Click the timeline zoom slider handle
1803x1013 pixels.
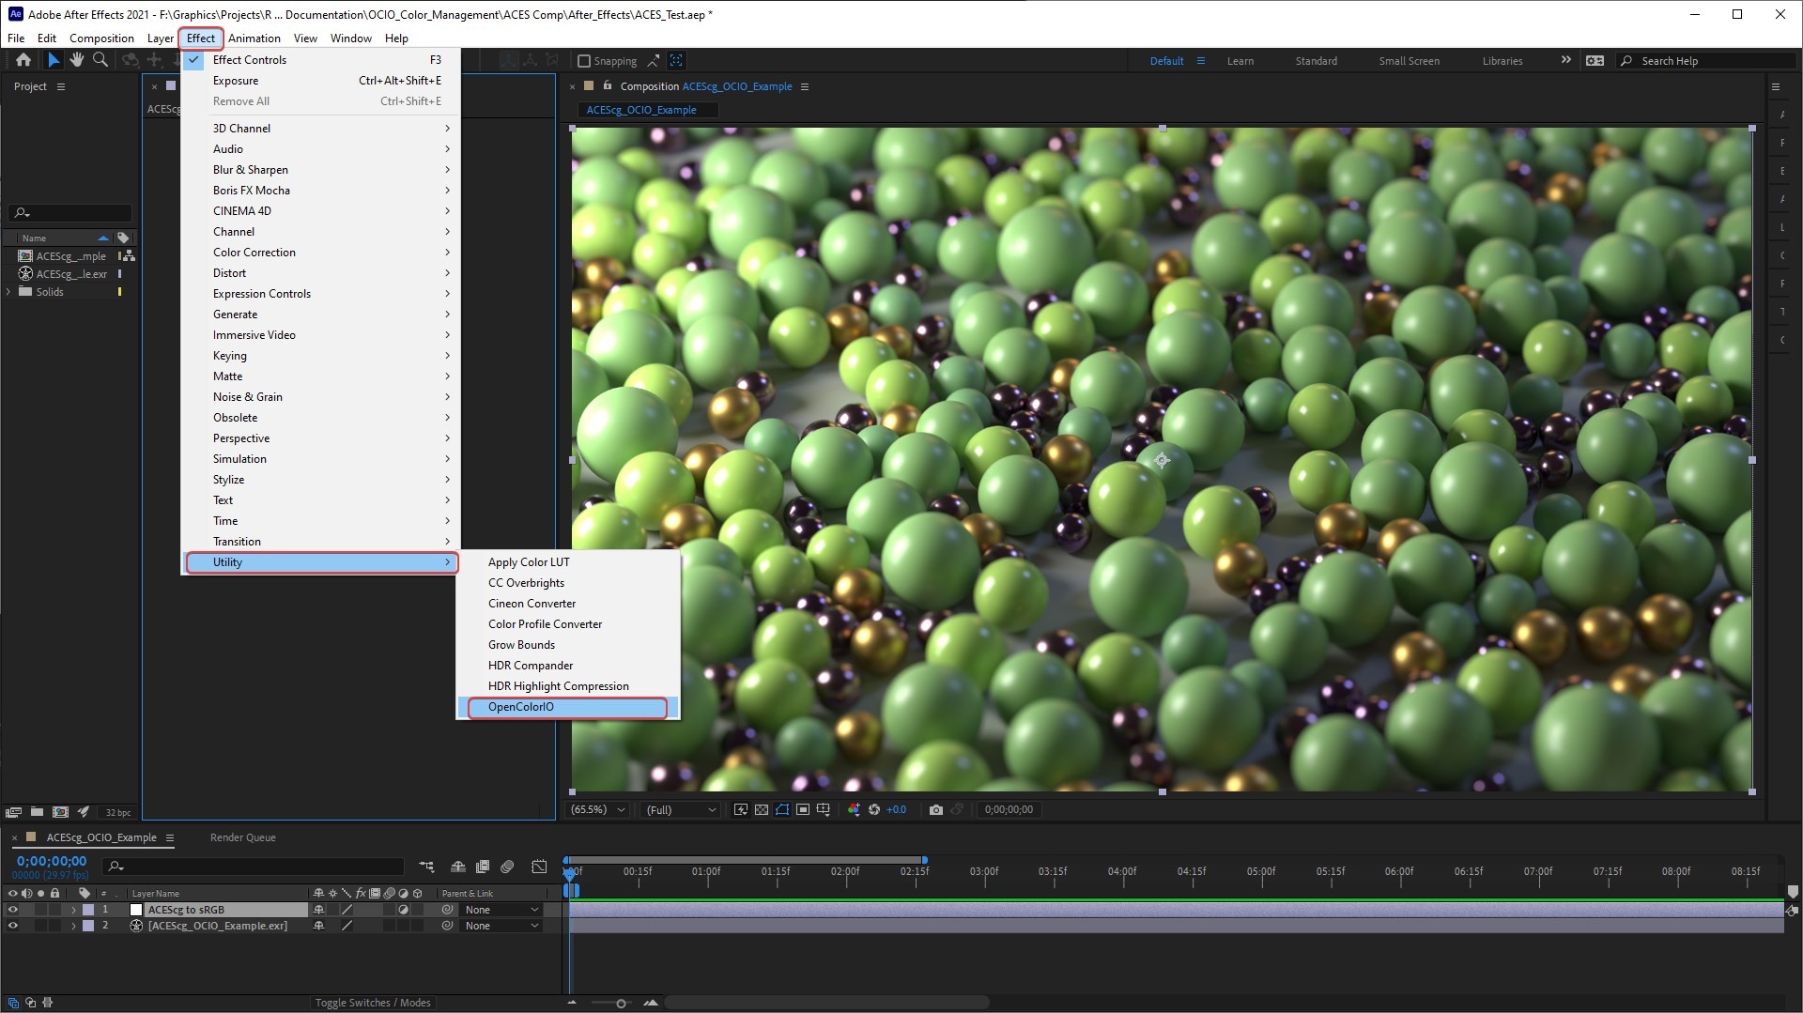pyautogui.click(x=621, y=1004)
